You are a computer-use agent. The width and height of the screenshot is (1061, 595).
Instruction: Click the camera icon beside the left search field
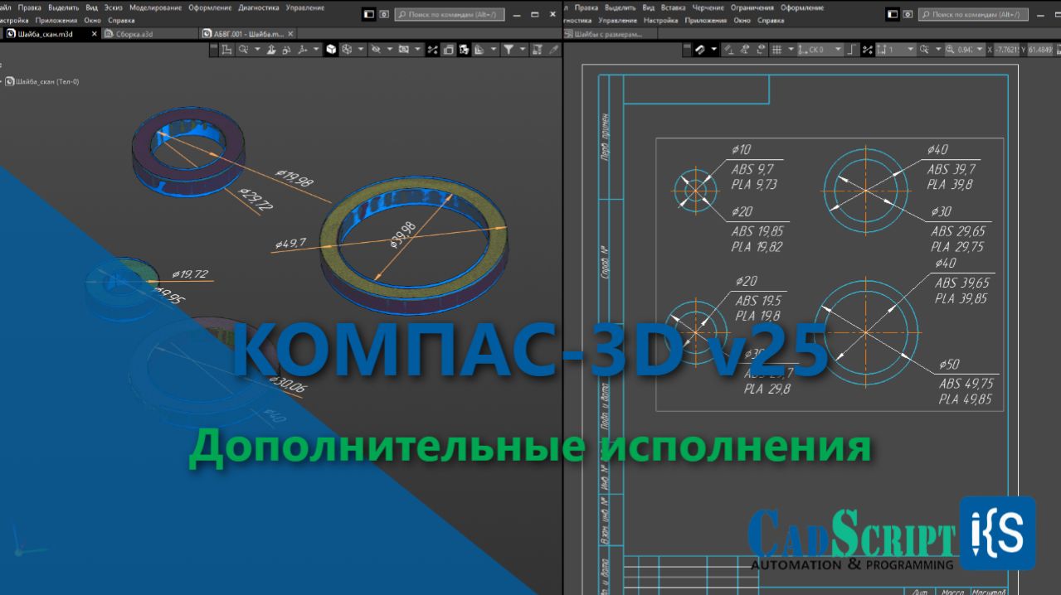pos(383,14)
